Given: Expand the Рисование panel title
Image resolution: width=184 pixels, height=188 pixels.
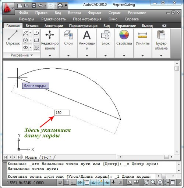Looking at the screenshot, I should pos(22,55).
